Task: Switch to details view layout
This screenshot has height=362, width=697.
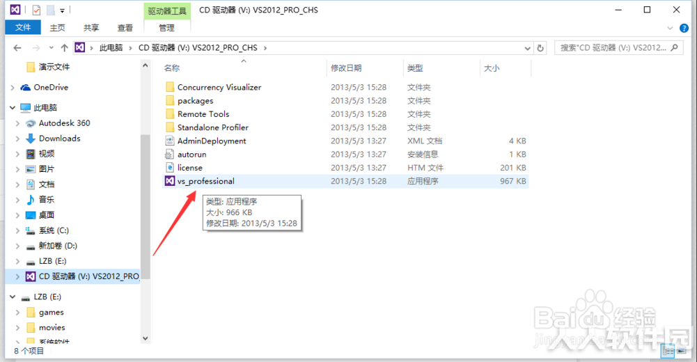Action: point(668,351)
